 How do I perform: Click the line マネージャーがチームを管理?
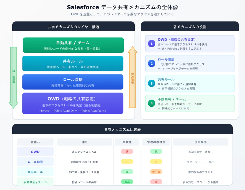178,69
